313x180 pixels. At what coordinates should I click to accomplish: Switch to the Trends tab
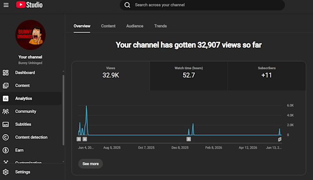(161, 26)
